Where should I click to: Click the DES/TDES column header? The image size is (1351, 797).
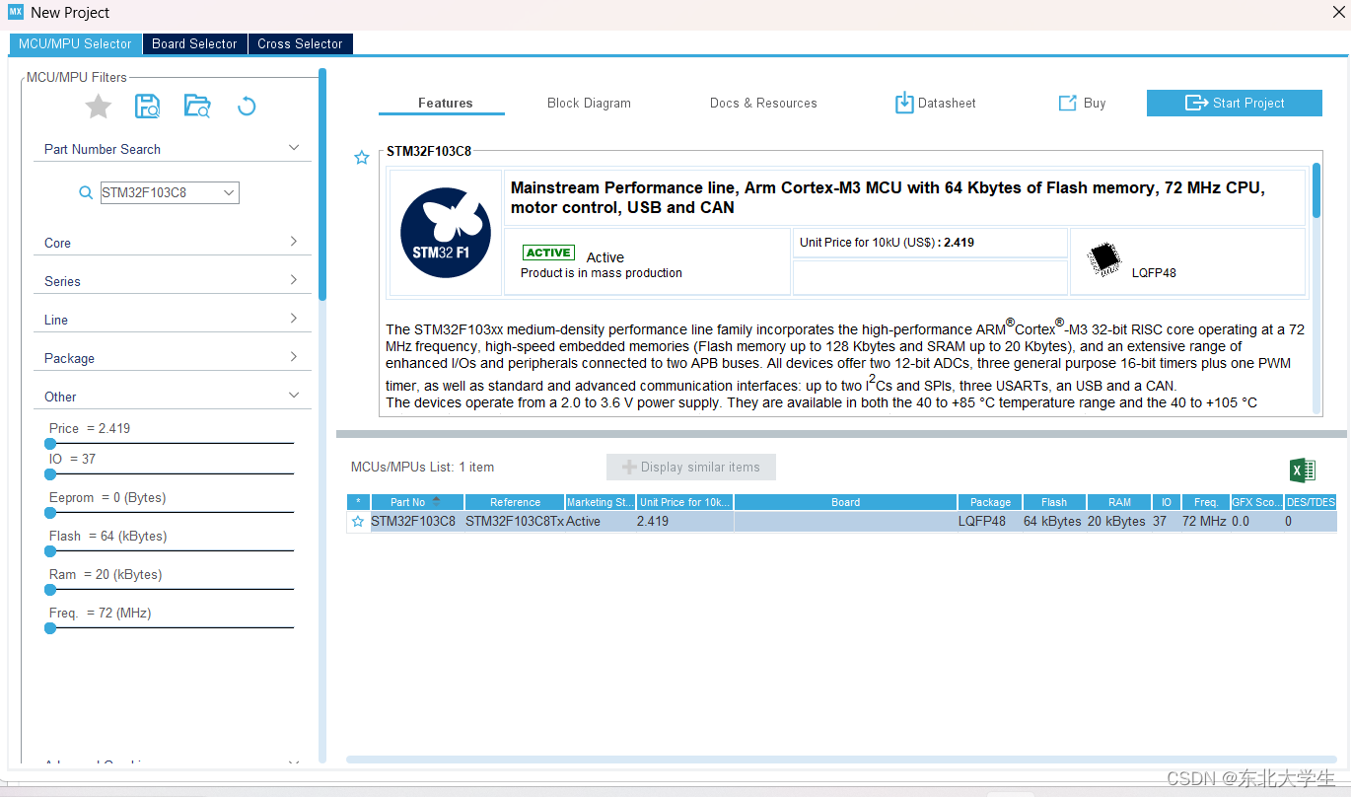pyautogui.click(x=1311, y=502)
